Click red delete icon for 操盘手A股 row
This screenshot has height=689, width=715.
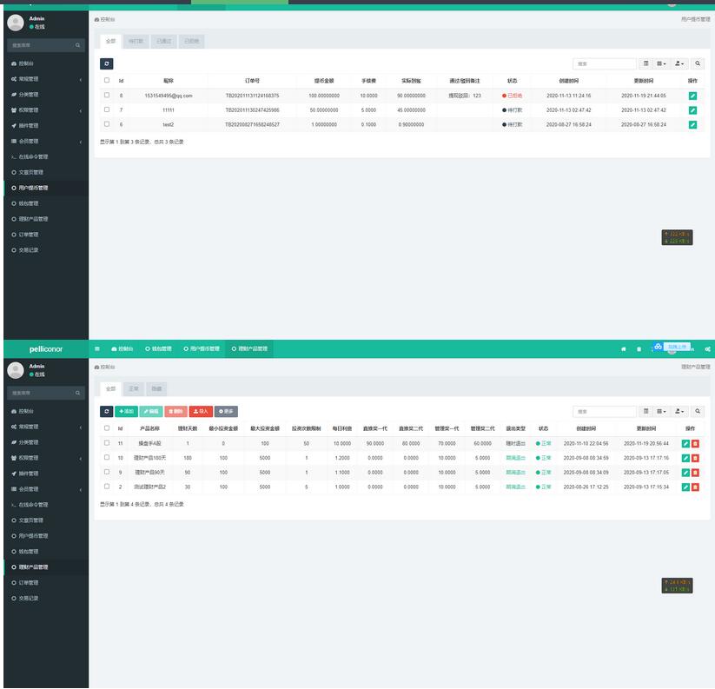click(695, 443)
